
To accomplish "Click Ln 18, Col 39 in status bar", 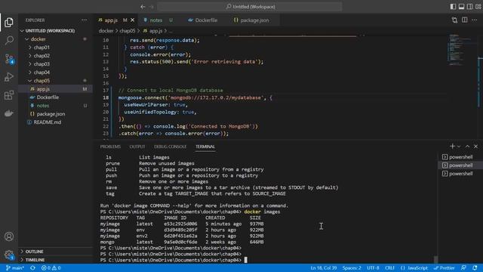I will pyautogui.click(x=324, y=268).
